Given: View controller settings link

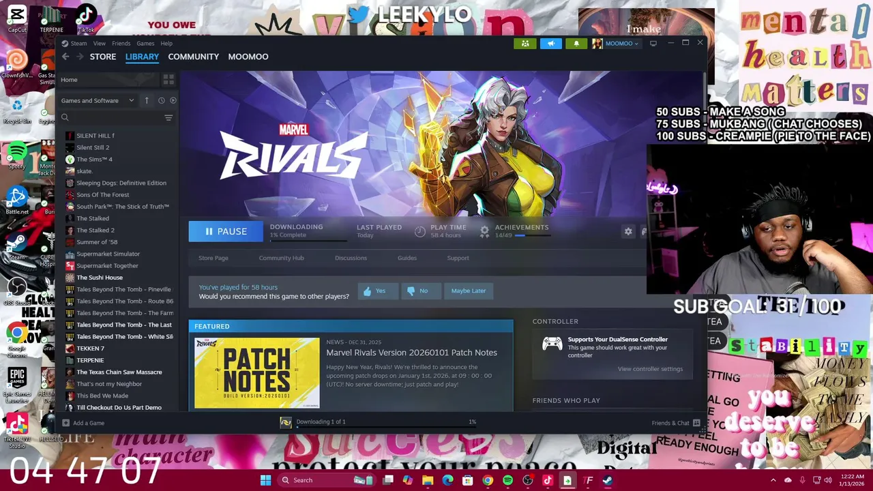Looking at the screenshot, I should (x=650, y=369).
